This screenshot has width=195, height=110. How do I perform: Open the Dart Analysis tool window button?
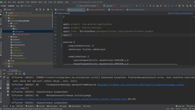coord(52,106)
